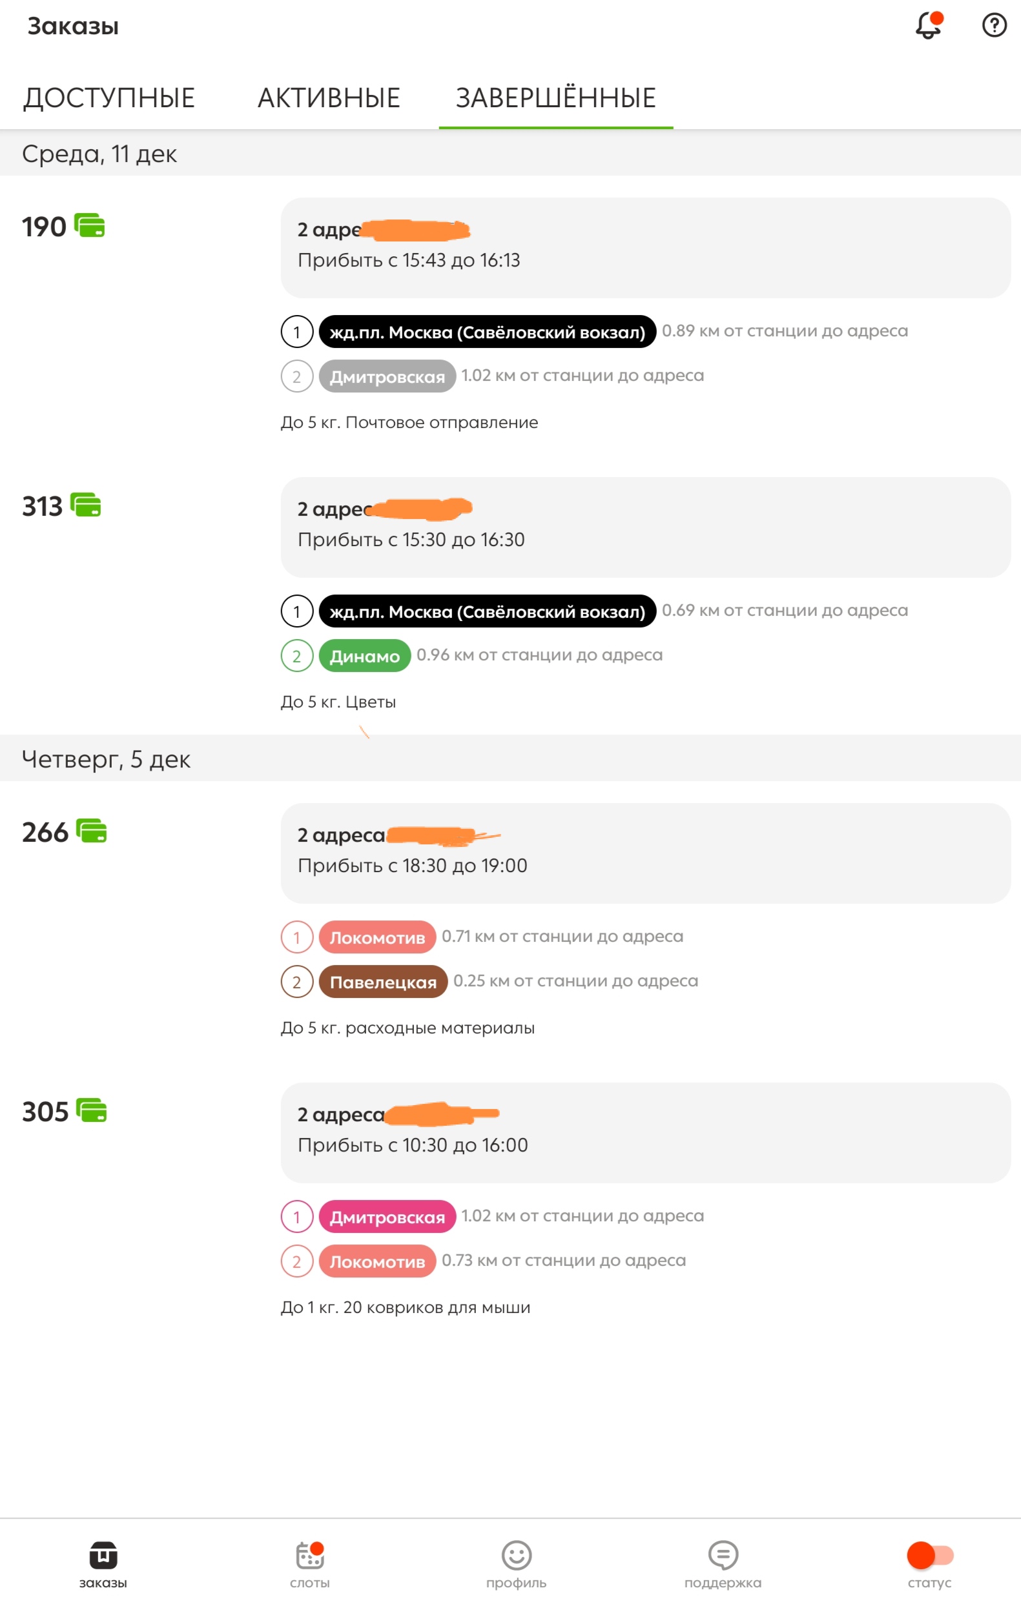Select the Павелецкая station tag
The height and width of the screenshot is (1606, 1021).
(x=383, y=982)
